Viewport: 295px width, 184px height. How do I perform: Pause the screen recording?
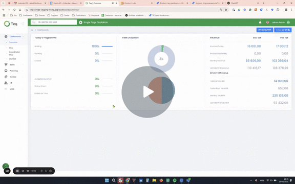23,171
